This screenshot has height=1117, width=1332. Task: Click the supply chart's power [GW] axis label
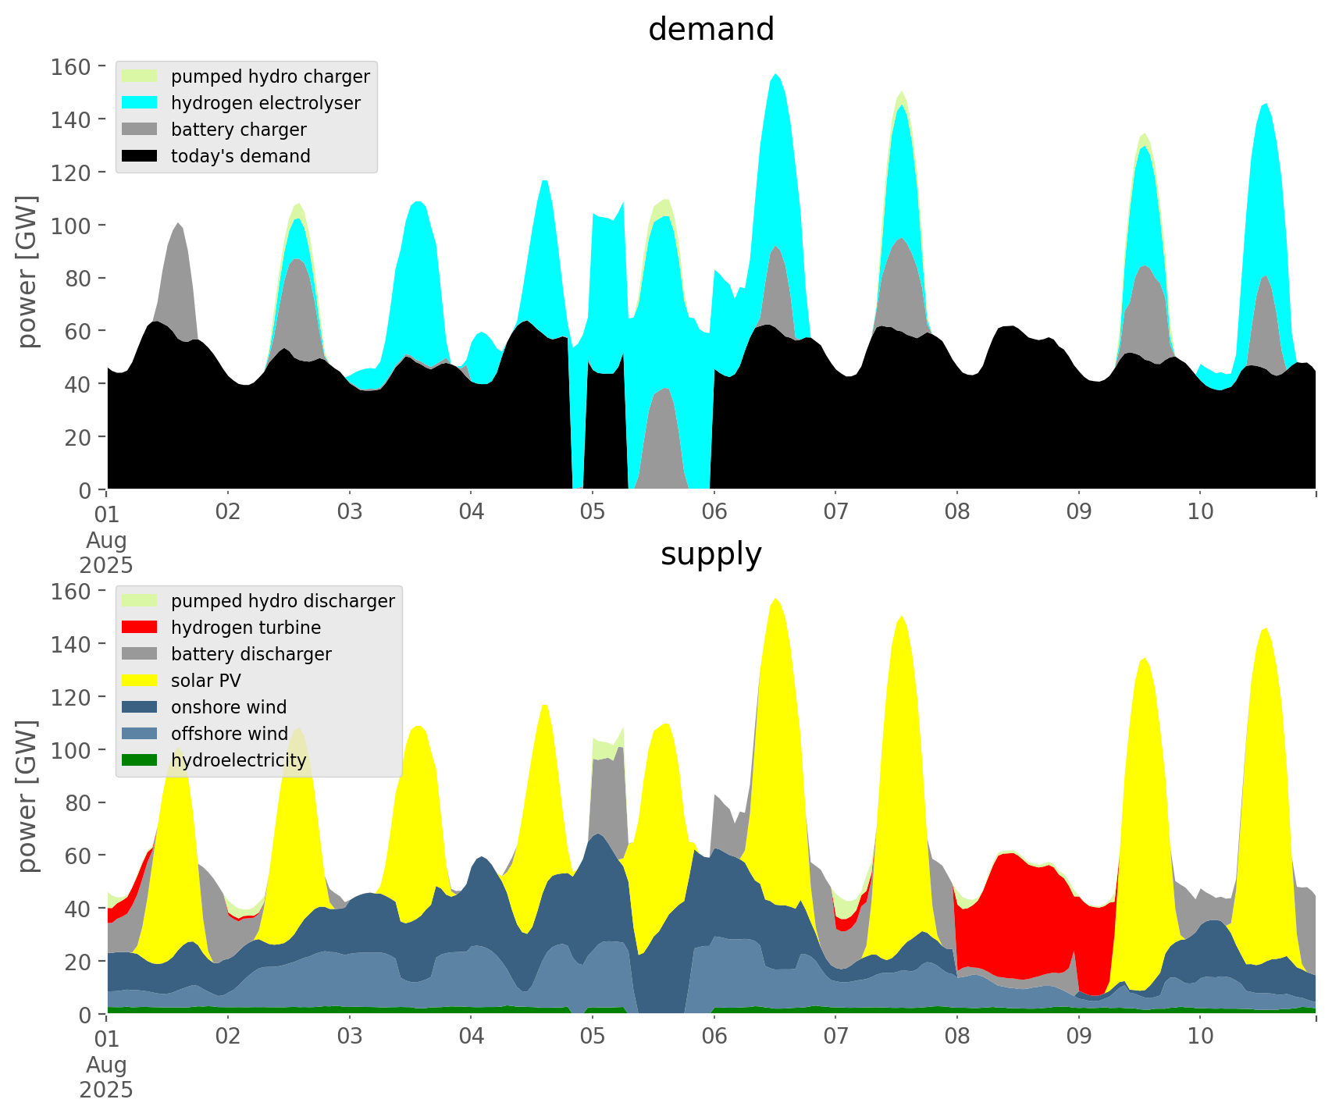coord(27,796)
